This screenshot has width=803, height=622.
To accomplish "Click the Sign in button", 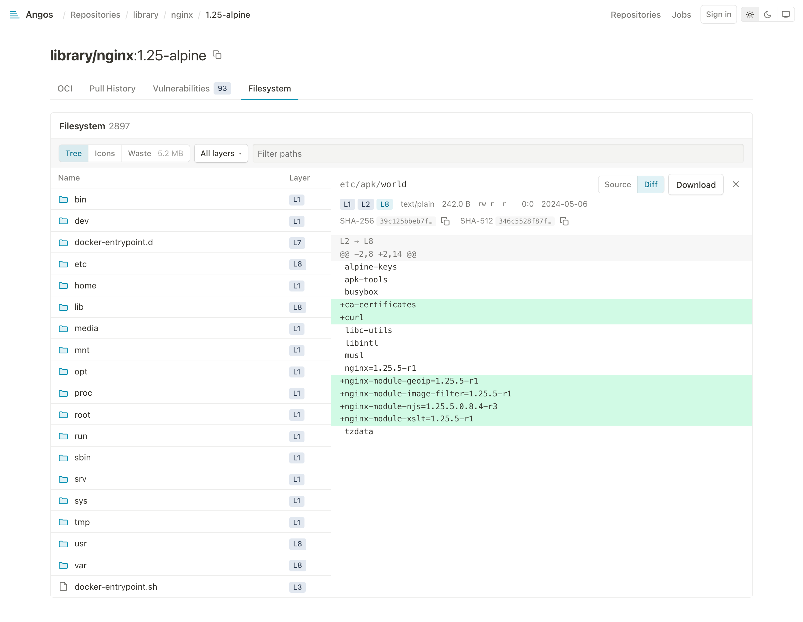I will click(x=718, y=14).
